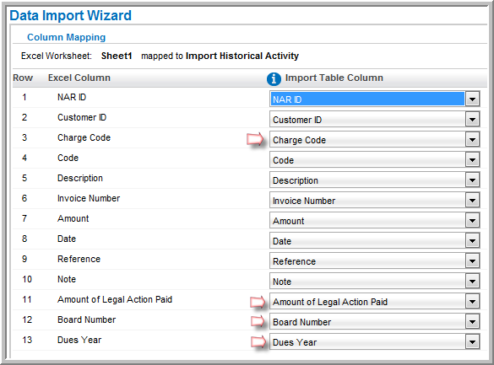This screenshot has width=494, height=365.
Task: Open the Charge Code dropdown list
Action: coord(472,140)
